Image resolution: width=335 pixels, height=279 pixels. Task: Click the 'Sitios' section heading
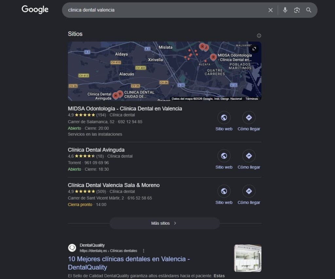click(x=75, y=34)
